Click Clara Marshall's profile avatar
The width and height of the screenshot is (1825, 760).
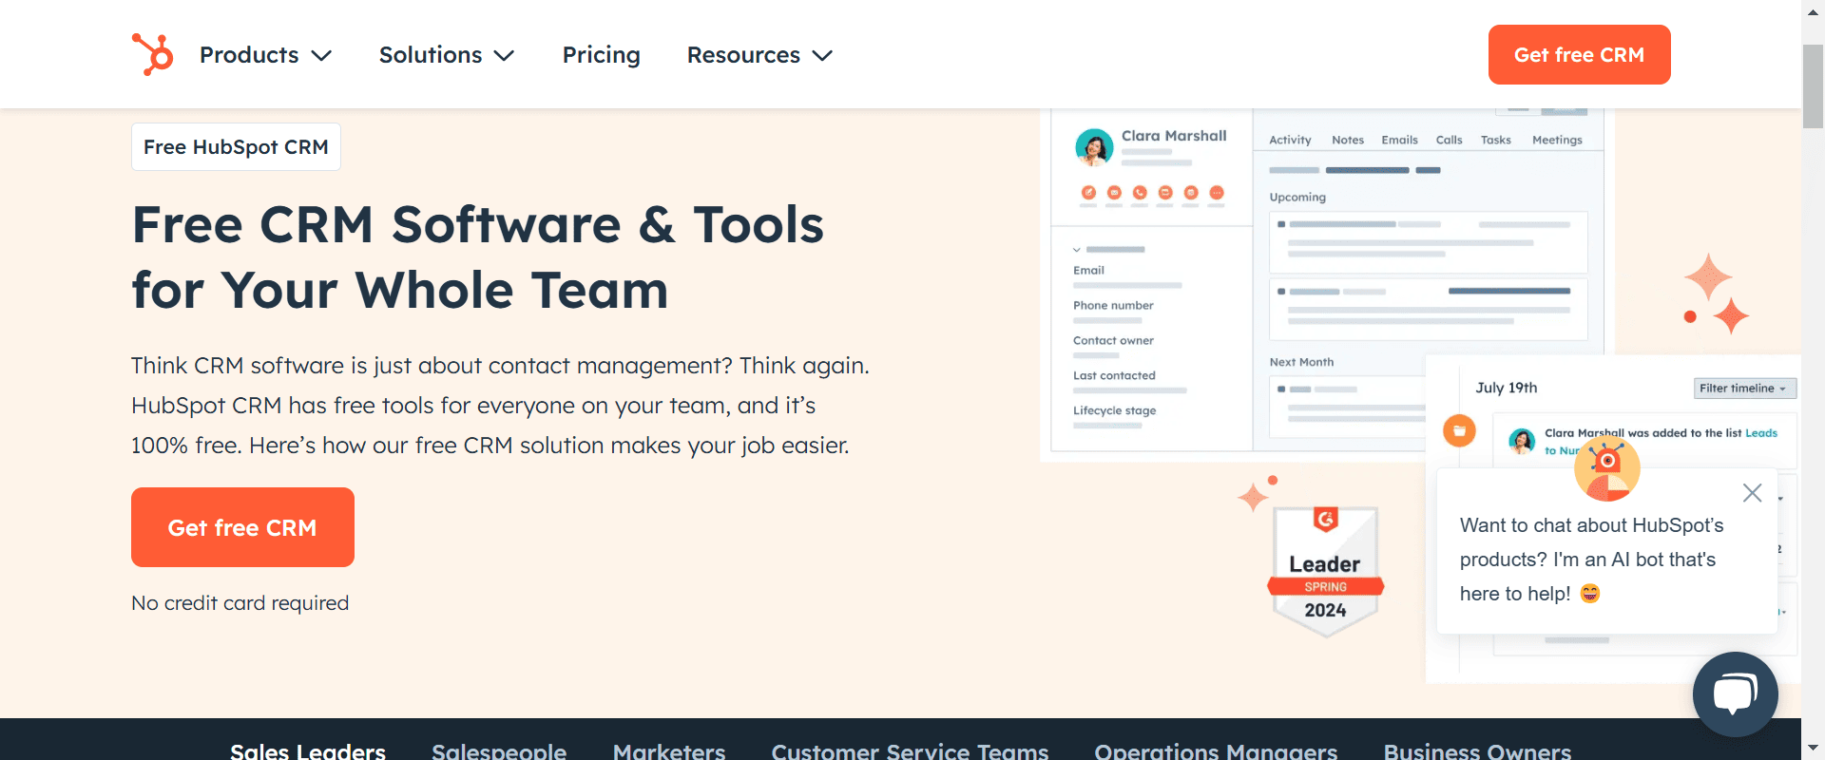pyautogui.click(x=1094, y=147)
